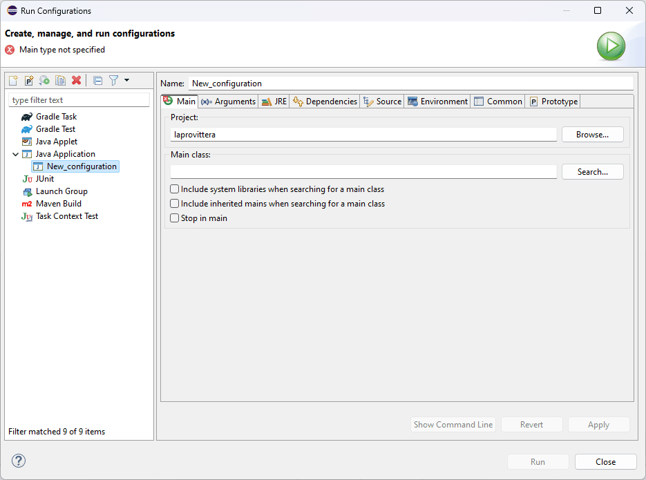Collapse all configurations in the tree
646x480 pixels.
tap(98, 80)
